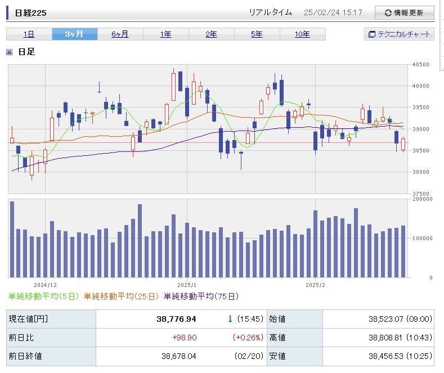Click the green down arrow by current price

pyautogui.click(x=230, y=319)
